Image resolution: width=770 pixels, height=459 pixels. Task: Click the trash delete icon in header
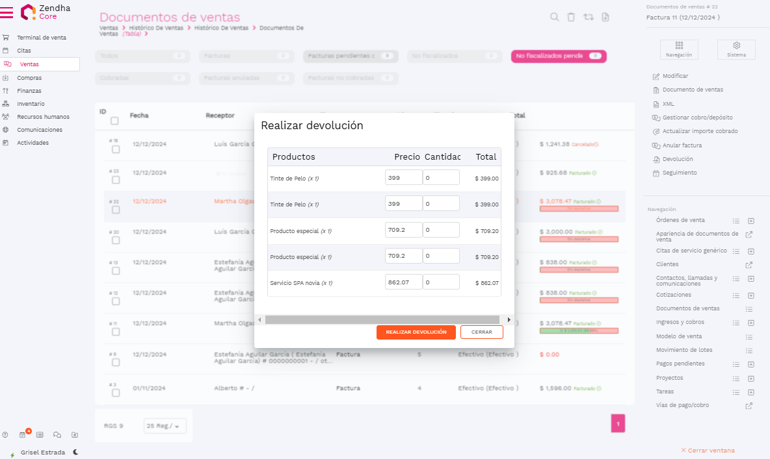point(571,18)
